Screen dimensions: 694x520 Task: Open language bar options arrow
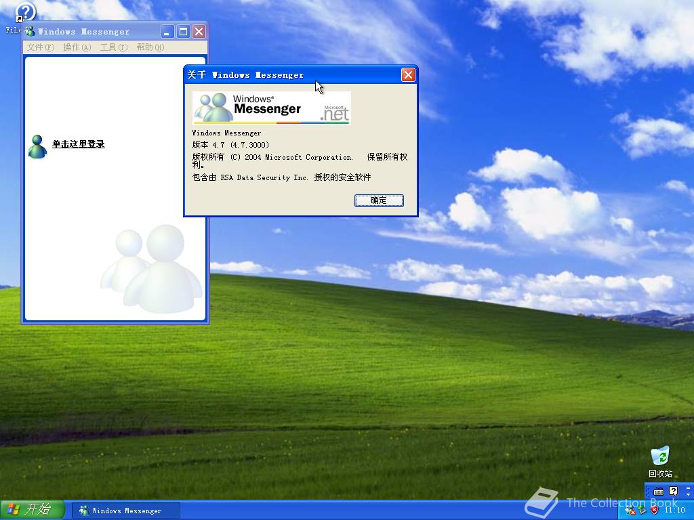click(x=689, y=494)
